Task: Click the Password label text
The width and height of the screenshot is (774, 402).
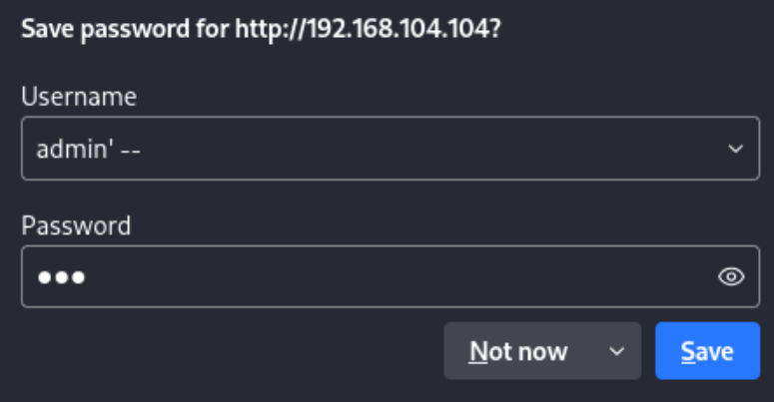Action: 76,225
